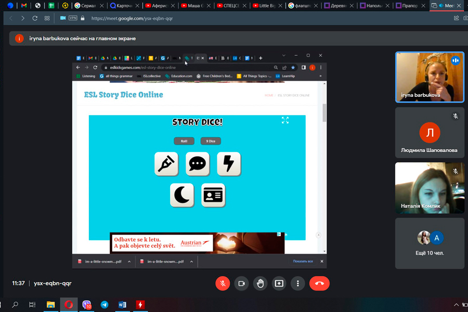Screen dimensions: 468x312
Task: Go back using the browser back arrow
Action: click(10, 18)
